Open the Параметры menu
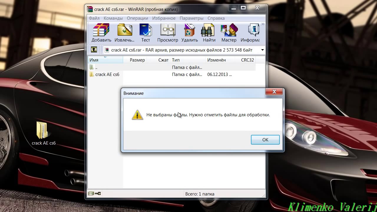 tap(191, 18)
